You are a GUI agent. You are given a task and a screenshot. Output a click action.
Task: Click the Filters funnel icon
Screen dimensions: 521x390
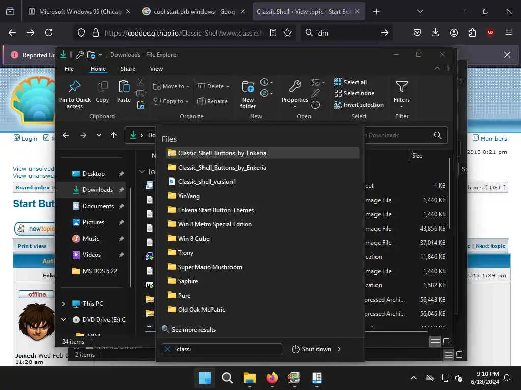click(x=402, y=87)
